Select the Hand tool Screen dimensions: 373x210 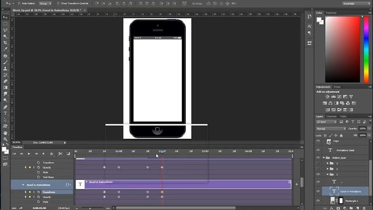(x=5, y=133)
